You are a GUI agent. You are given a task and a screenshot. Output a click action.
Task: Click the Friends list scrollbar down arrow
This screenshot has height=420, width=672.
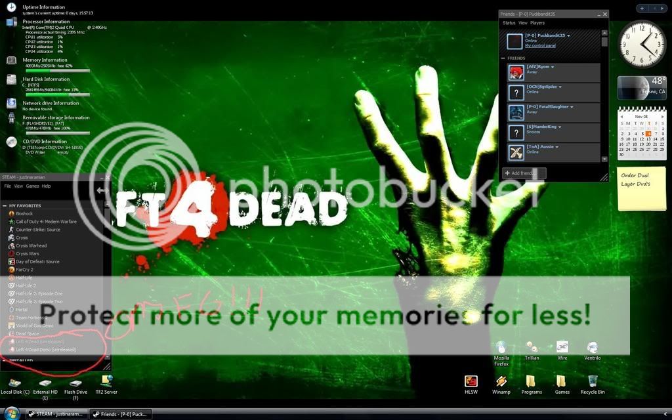604,159
